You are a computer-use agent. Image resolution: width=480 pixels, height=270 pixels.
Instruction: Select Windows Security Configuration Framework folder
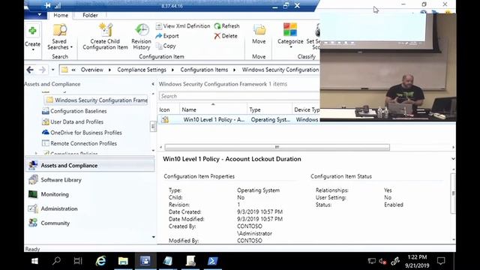pyautogui.click(x=97, y=100)
